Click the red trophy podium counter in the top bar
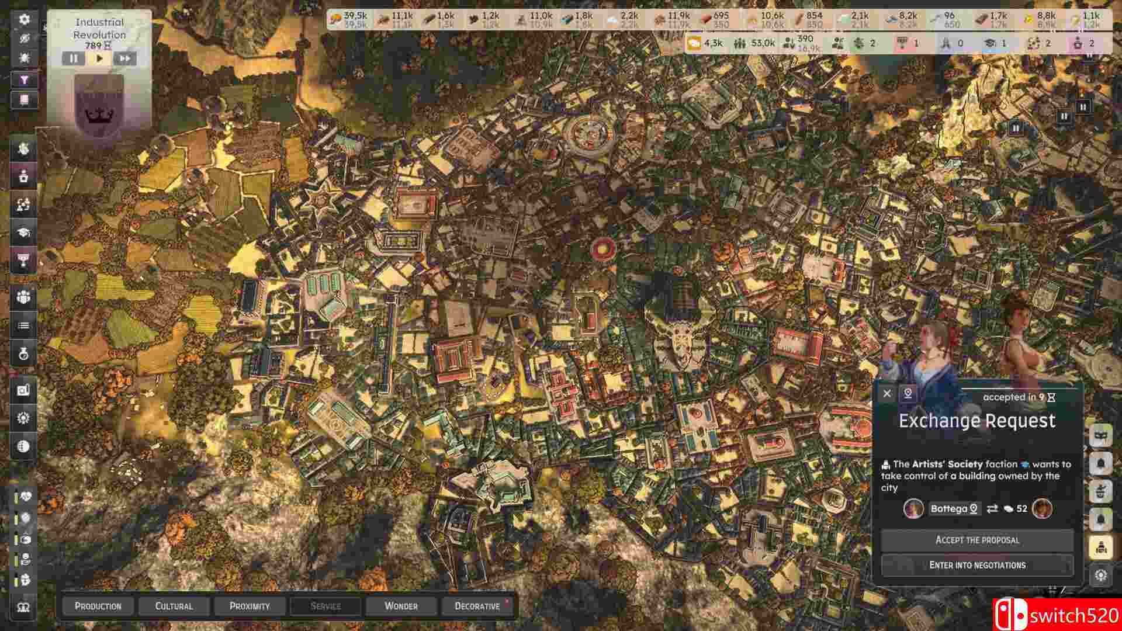This screenshot has width=1122, height=631. [908, 43]
